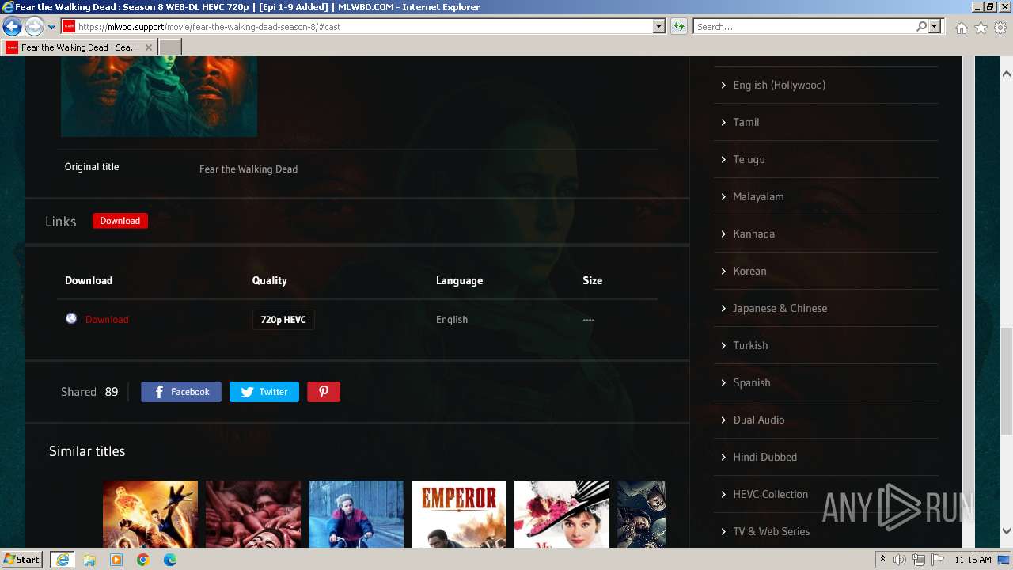Viewport: 1013px width, 570px height.
Task: Click the Quality column header
Action: click(x=269, y=280)
